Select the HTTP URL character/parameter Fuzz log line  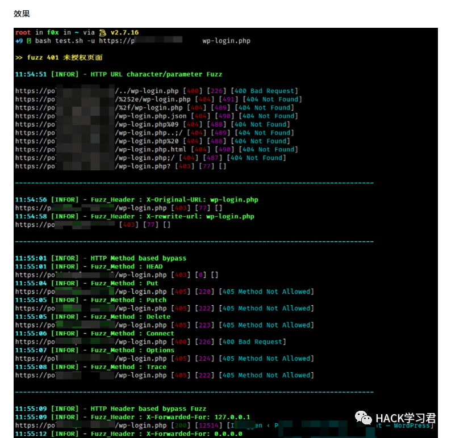(x=119, y=74)
